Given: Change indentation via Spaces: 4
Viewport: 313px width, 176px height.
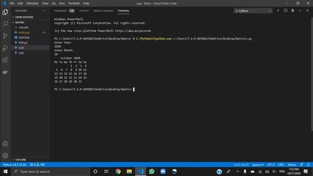Looking at the screenshot, I should pos(258,165).
